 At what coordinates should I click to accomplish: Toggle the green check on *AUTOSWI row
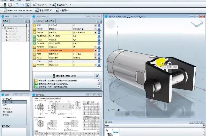point(35,36)
